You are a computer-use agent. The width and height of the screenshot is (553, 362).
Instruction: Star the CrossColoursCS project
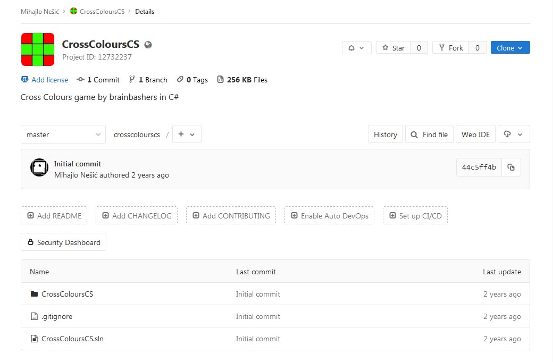(x=393, y=48)
